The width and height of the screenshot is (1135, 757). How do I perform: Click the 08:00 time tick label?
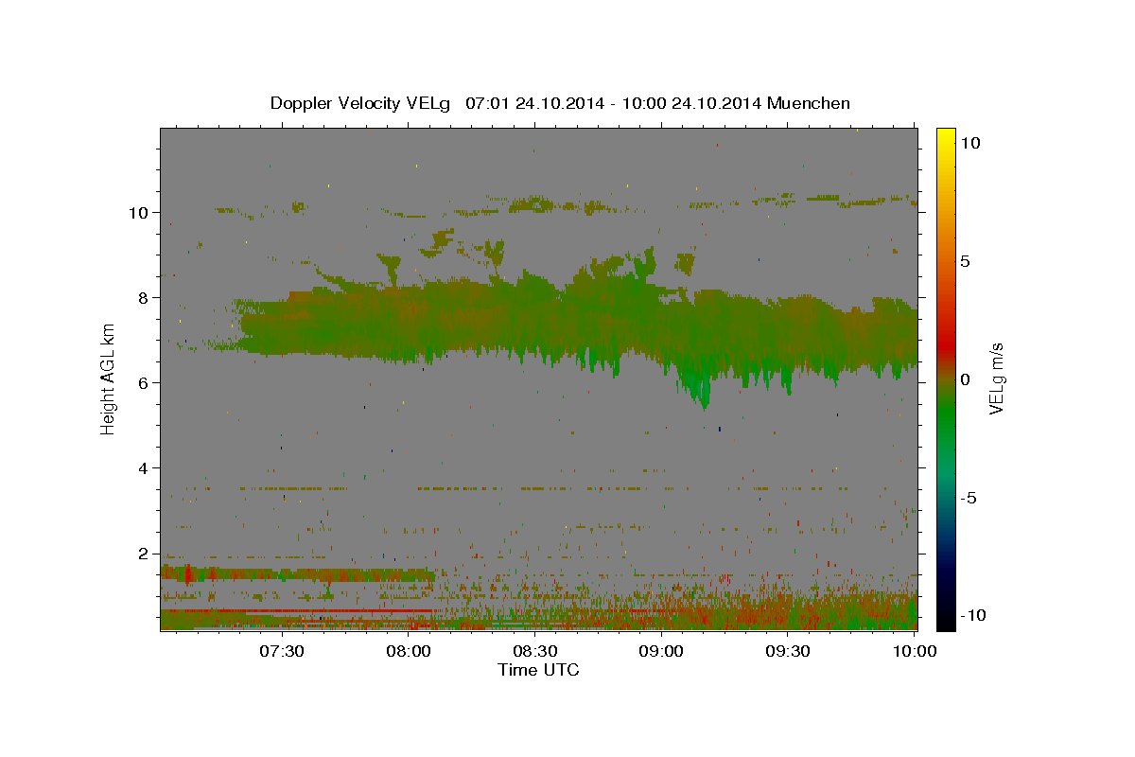point(409,651)
